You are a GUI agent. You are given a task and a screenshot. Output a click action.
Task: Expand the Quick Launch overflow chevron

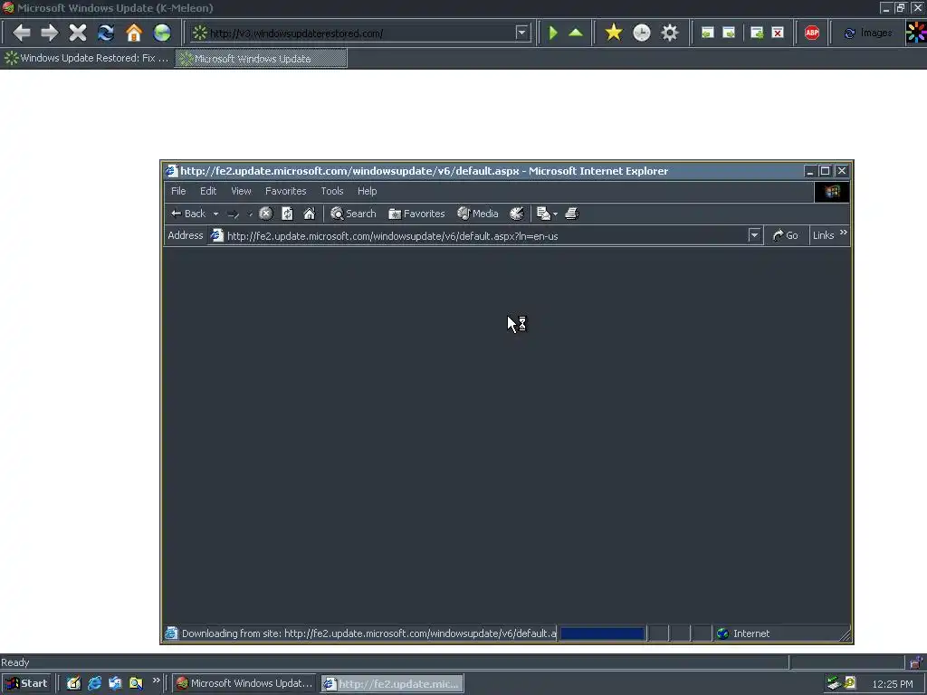click(x=156, y=681)
